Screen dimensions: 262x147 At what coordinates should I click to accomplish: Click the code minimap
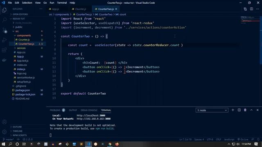pyautogui.click(x=250, y=20)
